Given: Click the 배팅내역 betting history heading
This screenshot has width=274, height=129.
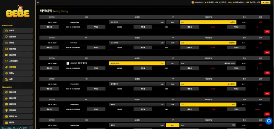Looking at the screenshot, I should pyautogui.click(x=46, y=11).
